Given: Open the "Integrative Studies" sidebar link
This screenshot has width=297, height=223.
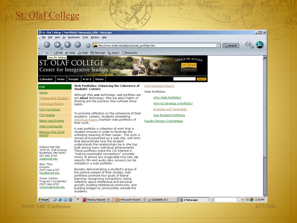Looking at the screenshot, I should 54,98.
